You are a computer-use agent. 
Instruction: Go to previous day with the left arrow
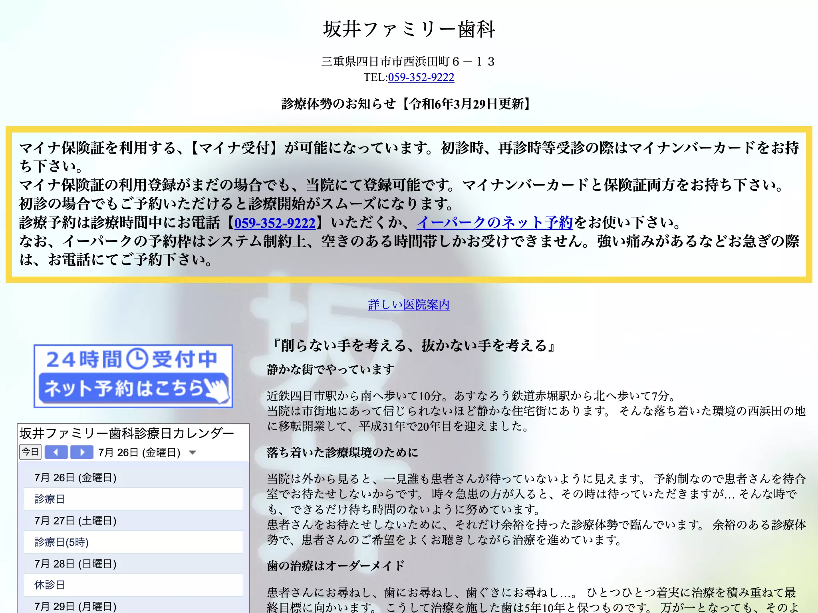tap(56, 452)
